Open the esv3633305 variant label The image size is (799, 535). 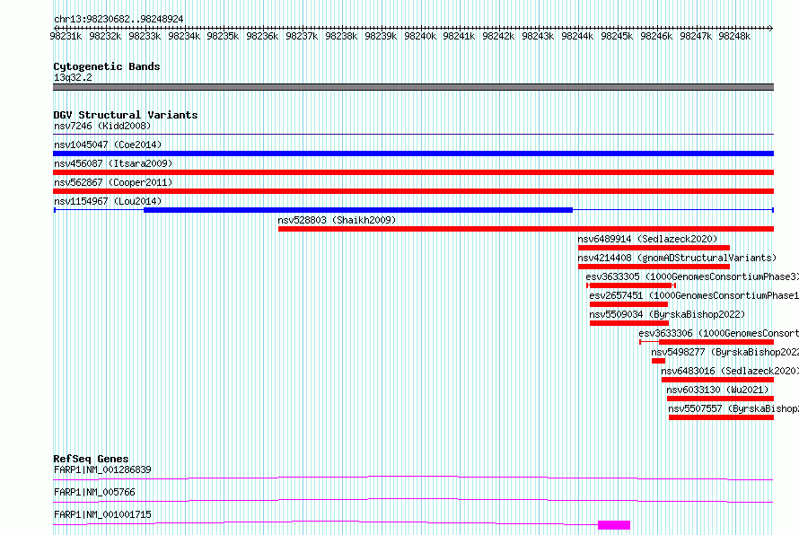click(x=692, y=276)
